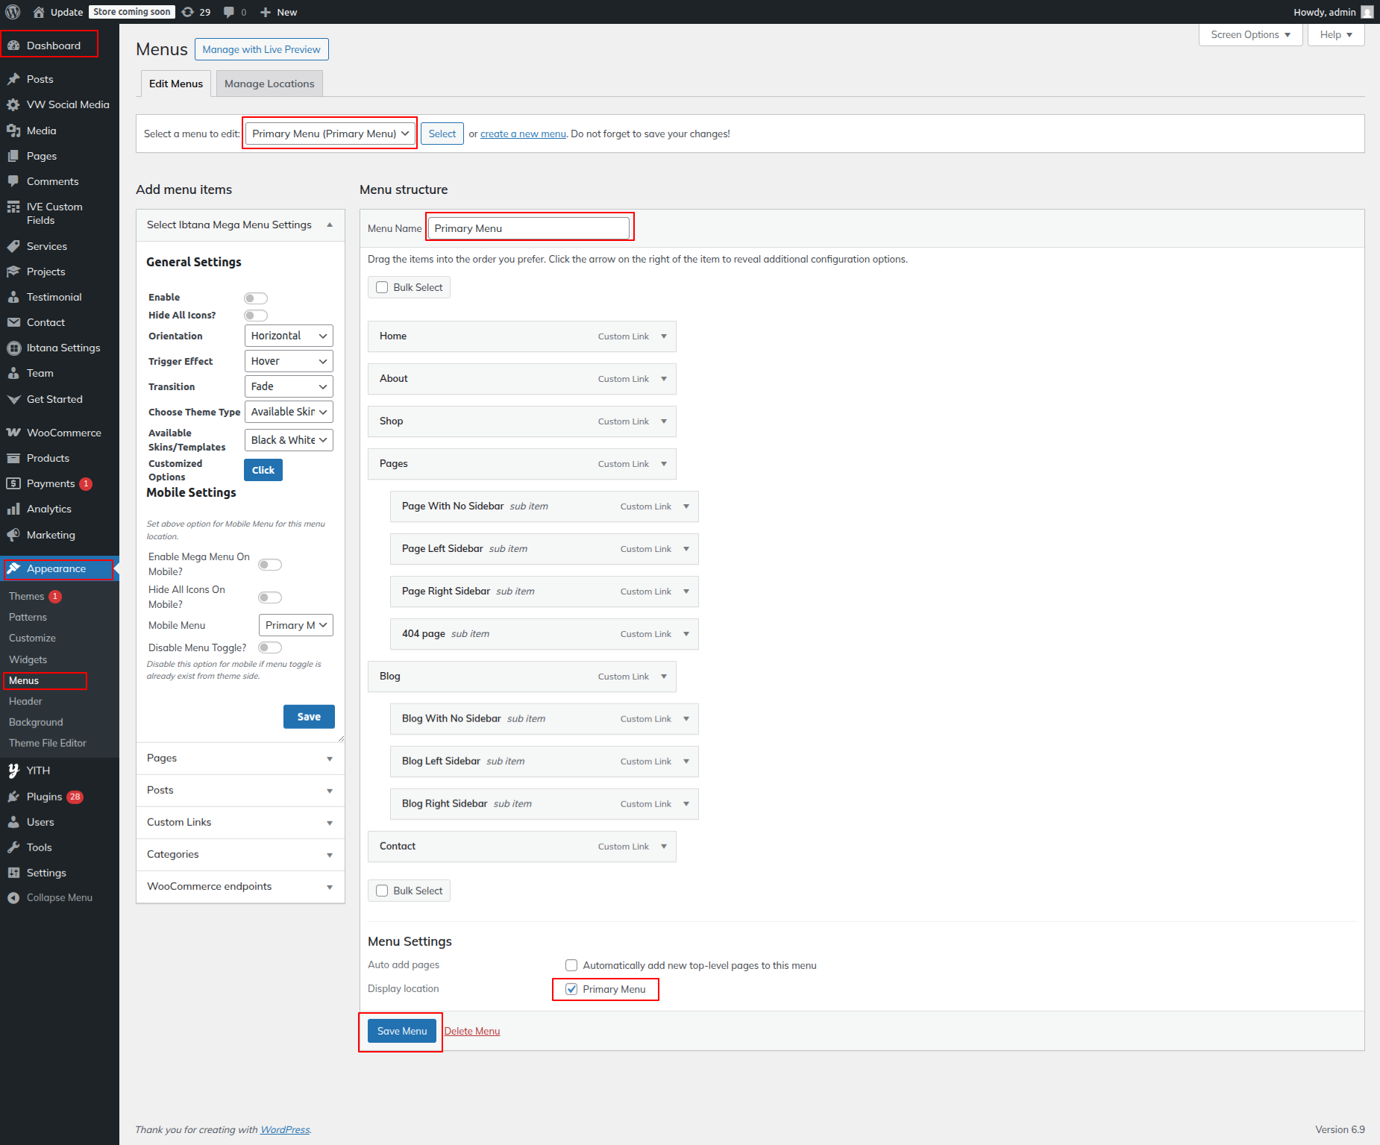
Task: Toggle the Enable switch in General Settings
Action: point(256,298)
